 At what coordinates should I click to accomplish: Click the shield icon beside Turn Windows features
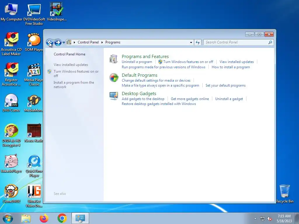[x=160, y=62]
